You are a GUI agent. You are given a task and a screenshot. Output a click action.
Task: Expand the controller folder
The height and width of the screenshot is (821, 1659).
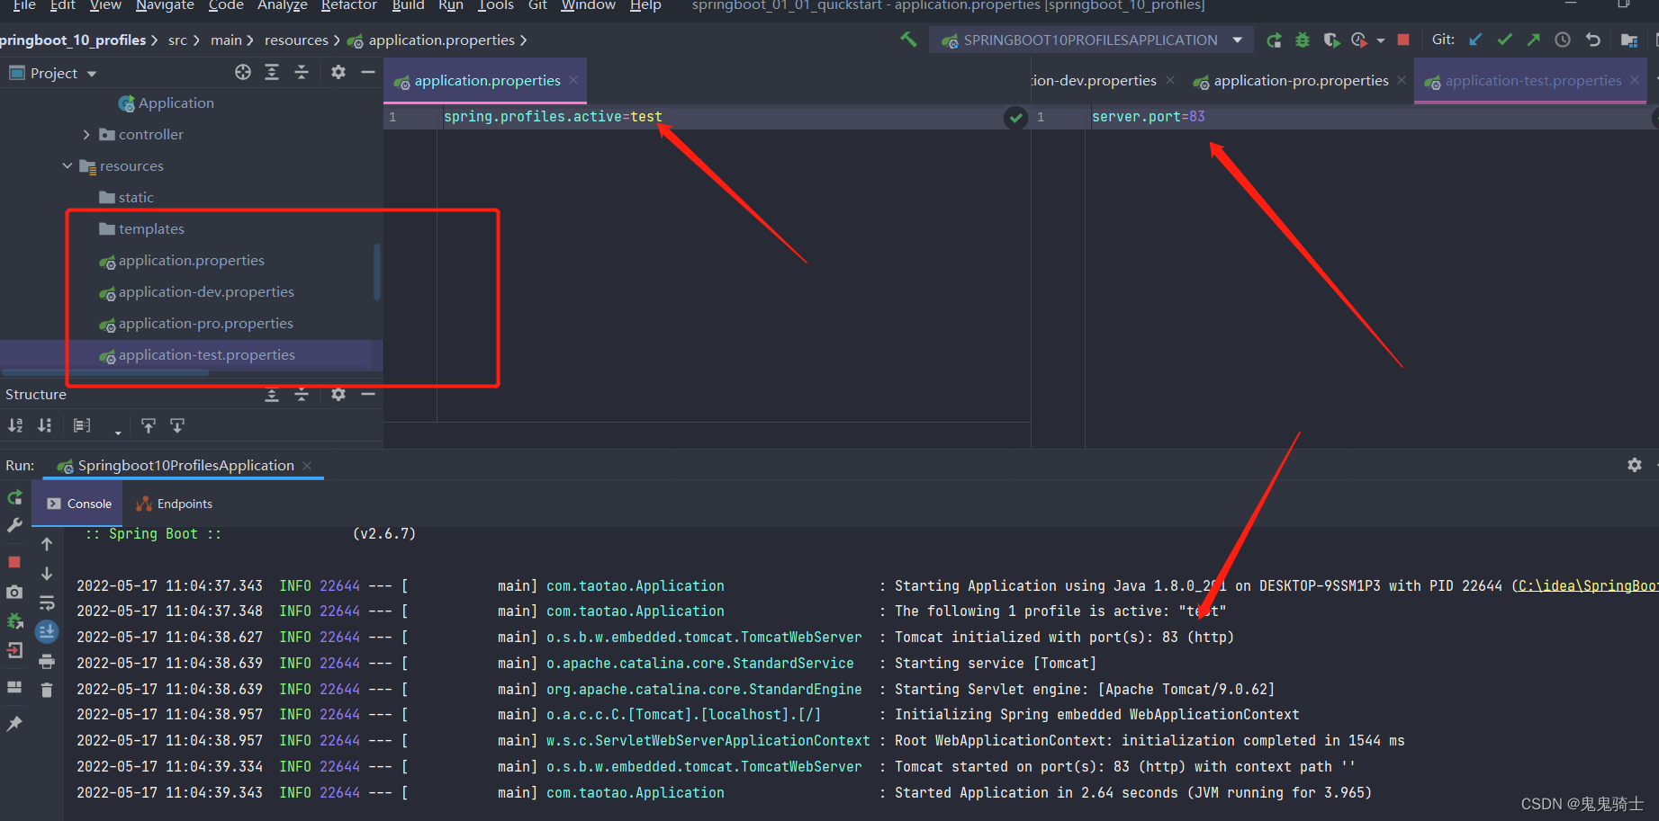tap(86, 135)
